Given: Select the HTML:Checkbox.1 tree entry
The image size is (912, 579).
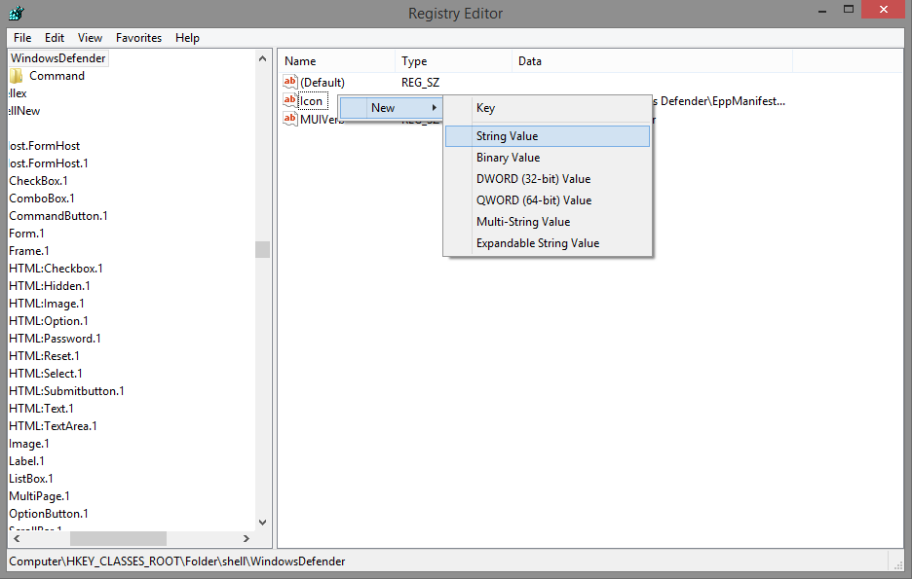Looking at the screenshot, I should [x=56, y=269].
